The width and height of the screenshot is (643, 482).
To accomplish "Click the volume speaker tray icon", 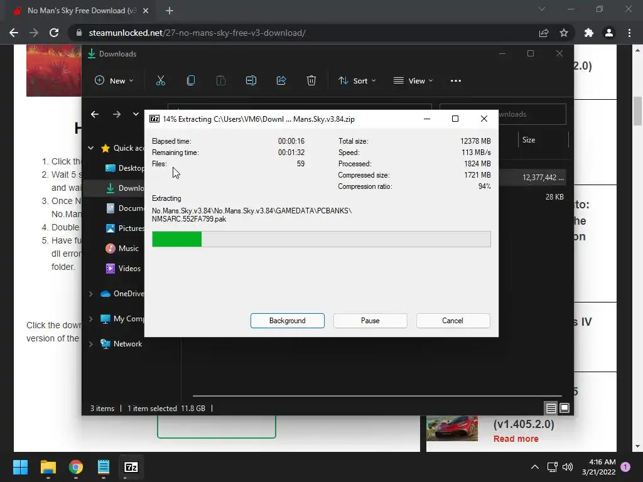I will pos(568,467).
